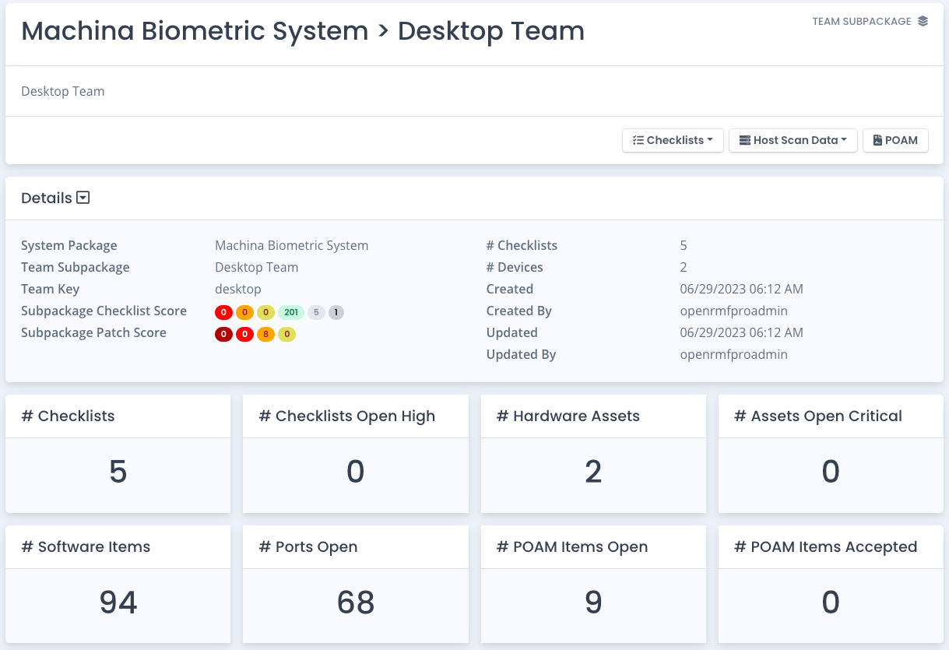949x650 pixels.
Task: Click the yellow 0 patch score badge
Action: click(286, 335)
